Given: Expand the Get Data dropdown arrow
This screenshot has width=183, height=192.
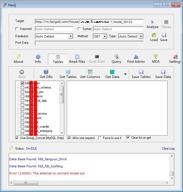Looking at the screenshot, I should (125, 74).
